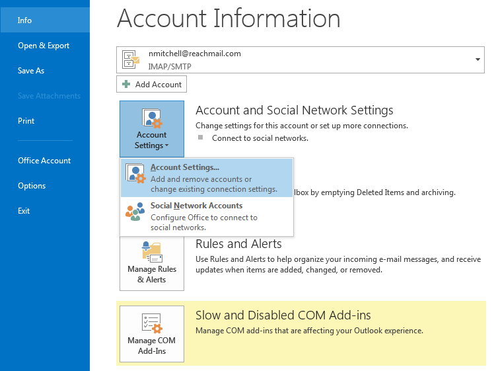Open Office Account in the sidebar
Image resolution: width=492 pixels, height=371 pixels.
click(44, 161)
